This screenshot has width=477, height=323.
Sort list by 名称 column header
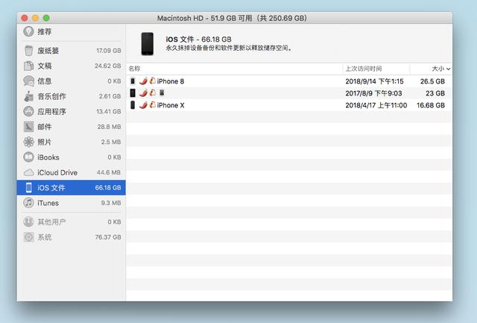click(134, 69)
